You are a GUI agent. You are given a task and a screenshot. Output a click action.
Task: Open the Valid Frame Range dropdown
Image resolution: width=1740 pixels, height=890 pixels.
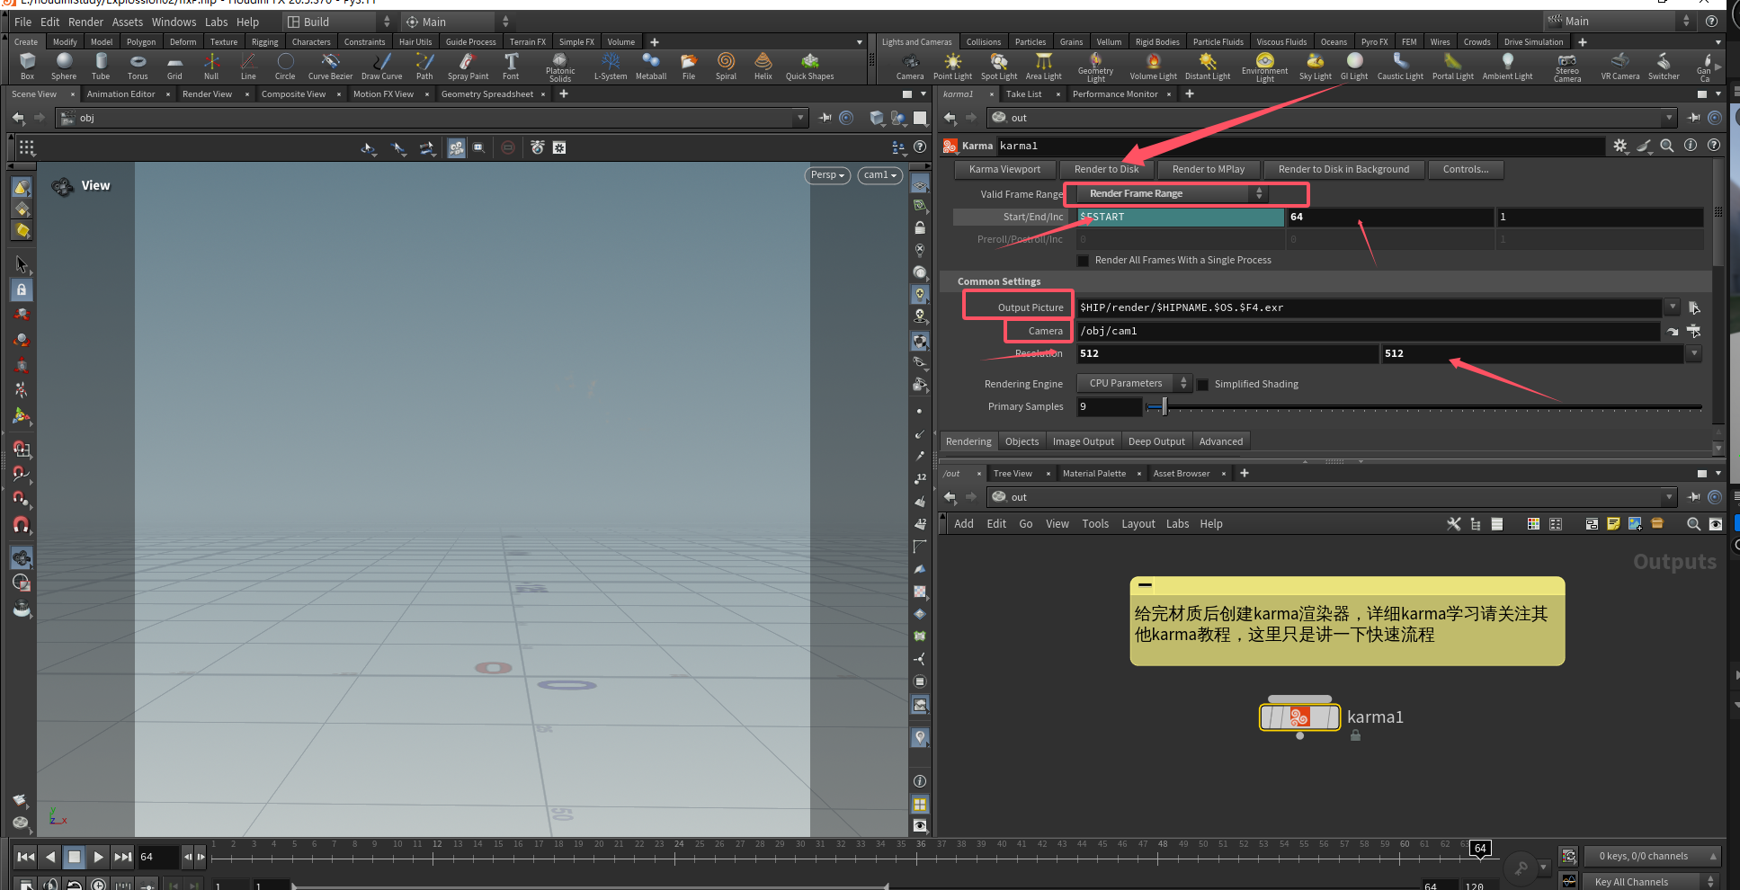click(1170, 194)
